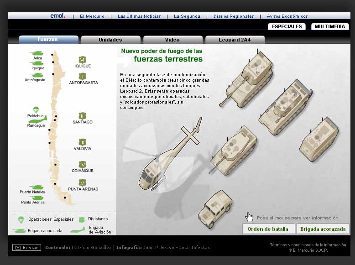Open the El Mercurio link
The image size is (355, 265).
click(92, 16)
